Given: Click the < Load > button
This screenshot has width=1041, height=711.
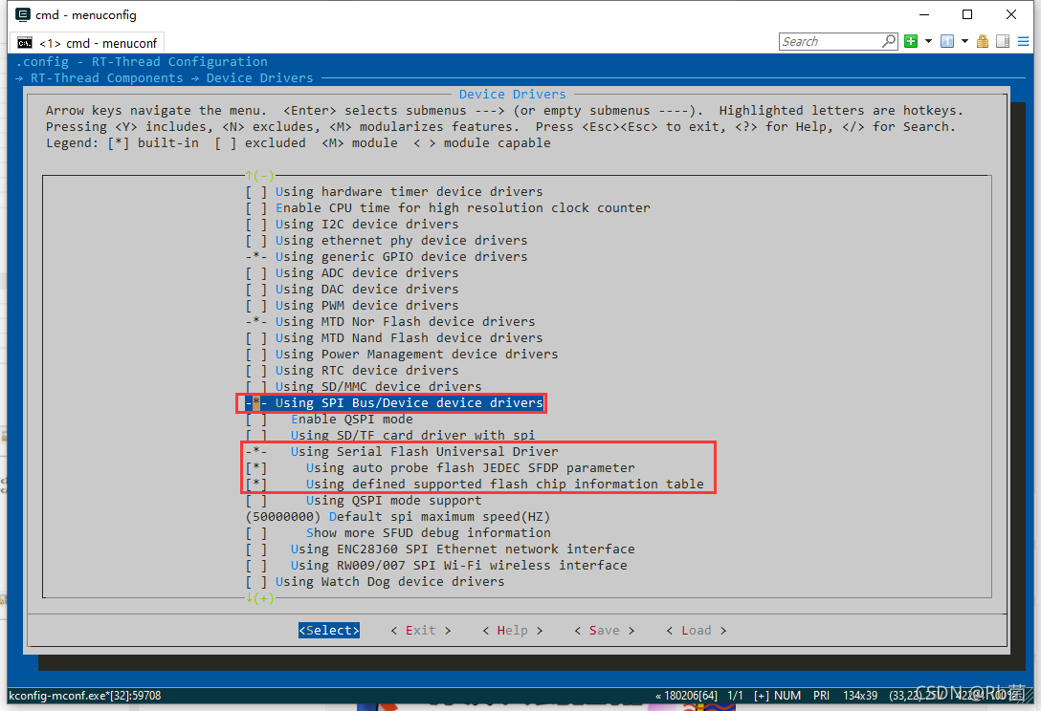Looking at the screenshot, I should point(697,630).
